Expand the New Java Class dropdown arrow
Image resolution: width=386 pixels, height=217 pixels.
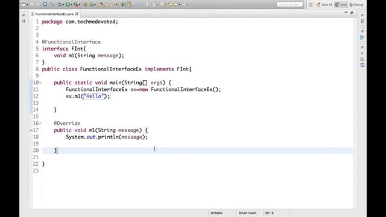click(x=95, y=4)
